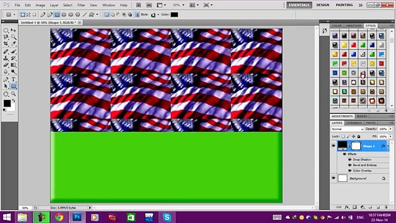The height and width of the screenshot is (223, 396).
Task: Switch to the Swatches tab
Action: click(x=353, y=26)
